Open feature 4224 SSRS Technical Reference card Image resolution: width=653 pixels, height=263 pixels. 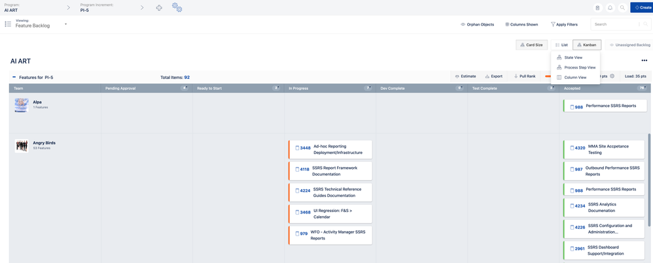pos(330,193)
